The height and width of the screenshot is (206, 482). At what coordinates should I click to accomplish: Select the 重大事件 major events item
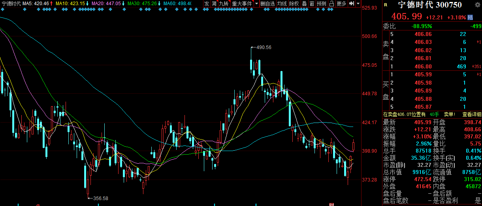(242, 4)
